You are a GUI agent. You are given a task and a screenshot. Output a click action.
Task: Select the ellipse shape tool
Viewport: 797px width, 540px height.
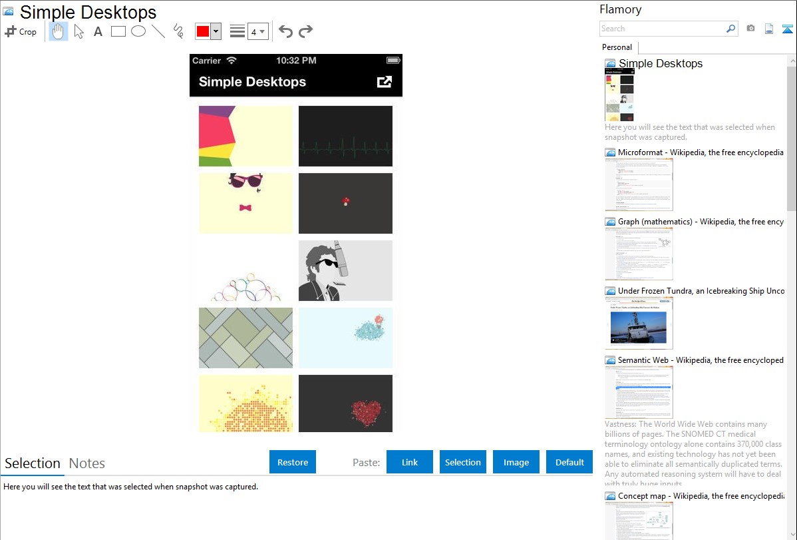coord(138,31)
